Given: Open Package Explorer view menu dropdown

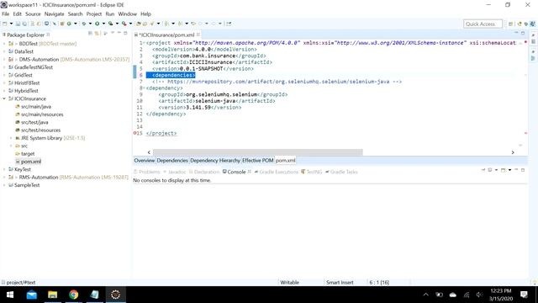Looking at the screenshot, I should [112, 34].
